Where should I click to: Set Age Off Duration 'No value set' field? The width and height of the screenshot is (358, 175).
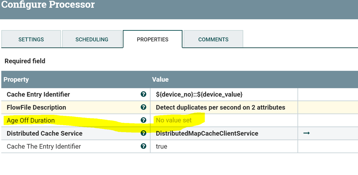pos(174,120)
